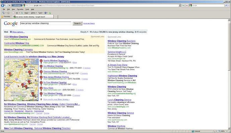Expand Show options plus icon

pos(11,32)
